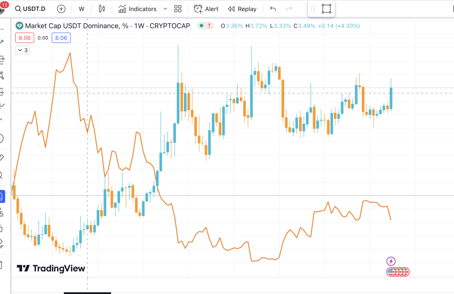Screen dimensions: 454x294
Task: Click the floating toolbar drag handle
Action: 313,9
